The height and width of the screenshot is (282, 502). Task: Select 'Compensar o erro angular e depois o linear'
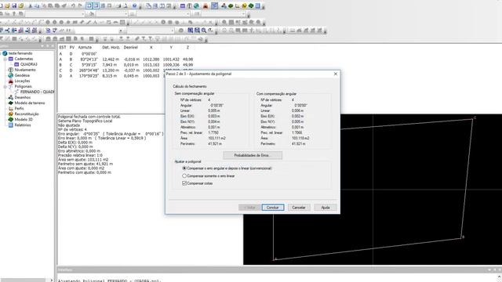[227, 168]
